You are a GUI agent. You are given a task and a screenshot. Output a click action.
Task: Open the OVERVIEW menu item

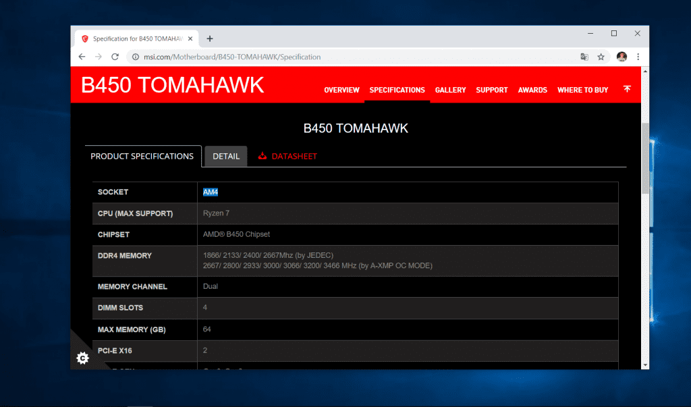point(342,90)
